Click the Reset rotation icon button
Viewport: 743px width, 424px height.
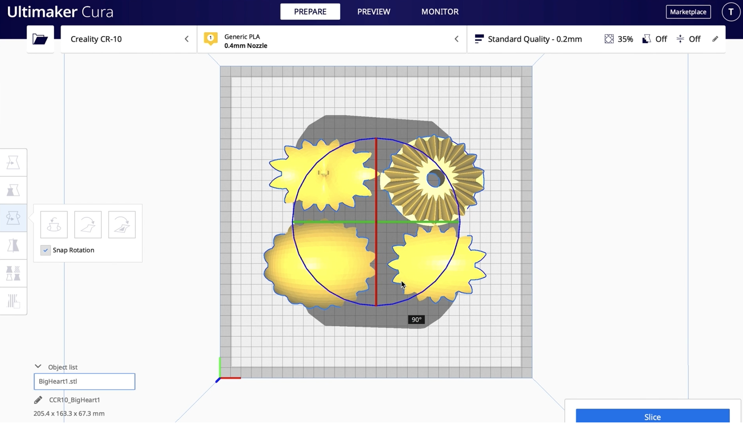(x=54, y=225)
